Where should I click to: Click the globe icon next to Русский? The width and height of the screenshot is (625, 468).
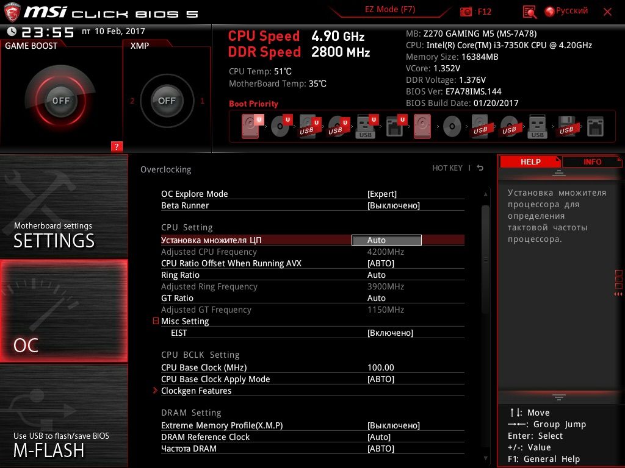coord(550,12)
